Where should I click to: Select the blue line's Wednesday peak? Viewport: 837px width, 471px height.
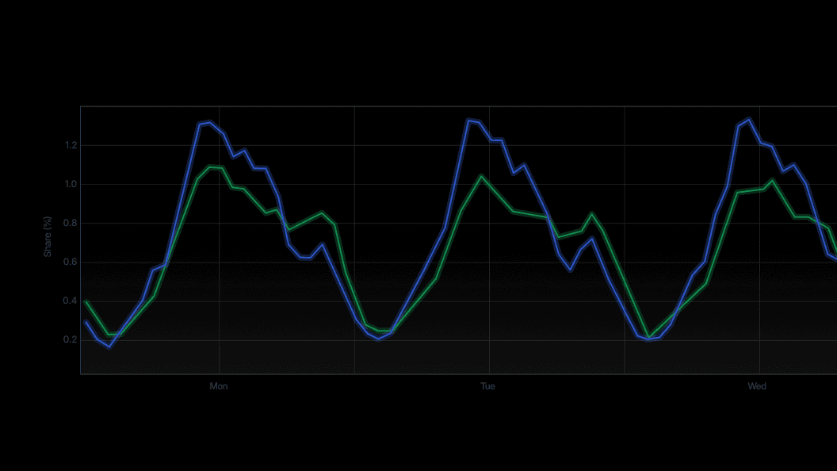(750, 119)
